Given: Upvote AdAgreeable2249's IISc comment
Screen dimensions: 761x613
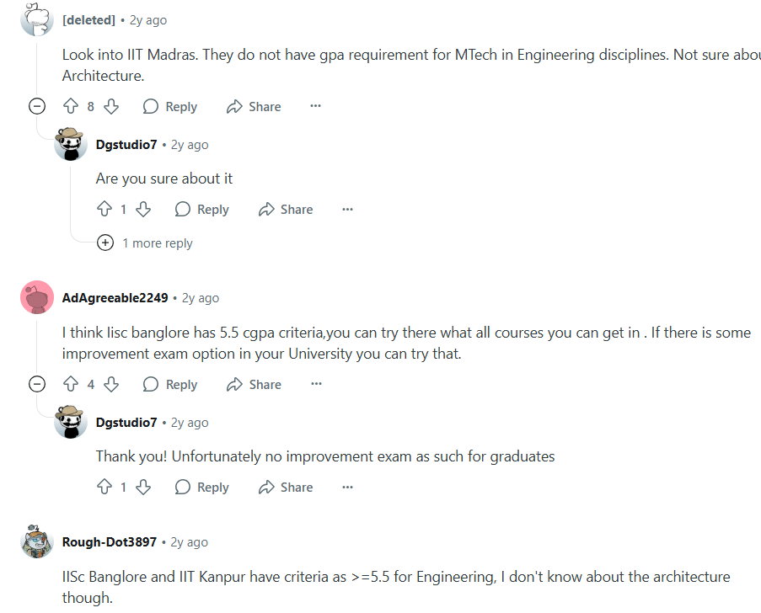Looking at the screenshot, I should coord(71,385).
